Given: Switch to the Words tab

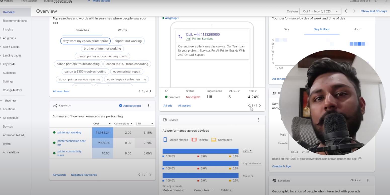Looking at the screenshot, I should click(122, 30).
